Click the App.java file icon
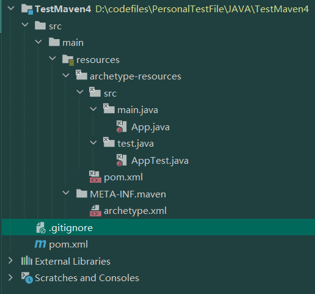Screen dimensions: 315x294 121,127
